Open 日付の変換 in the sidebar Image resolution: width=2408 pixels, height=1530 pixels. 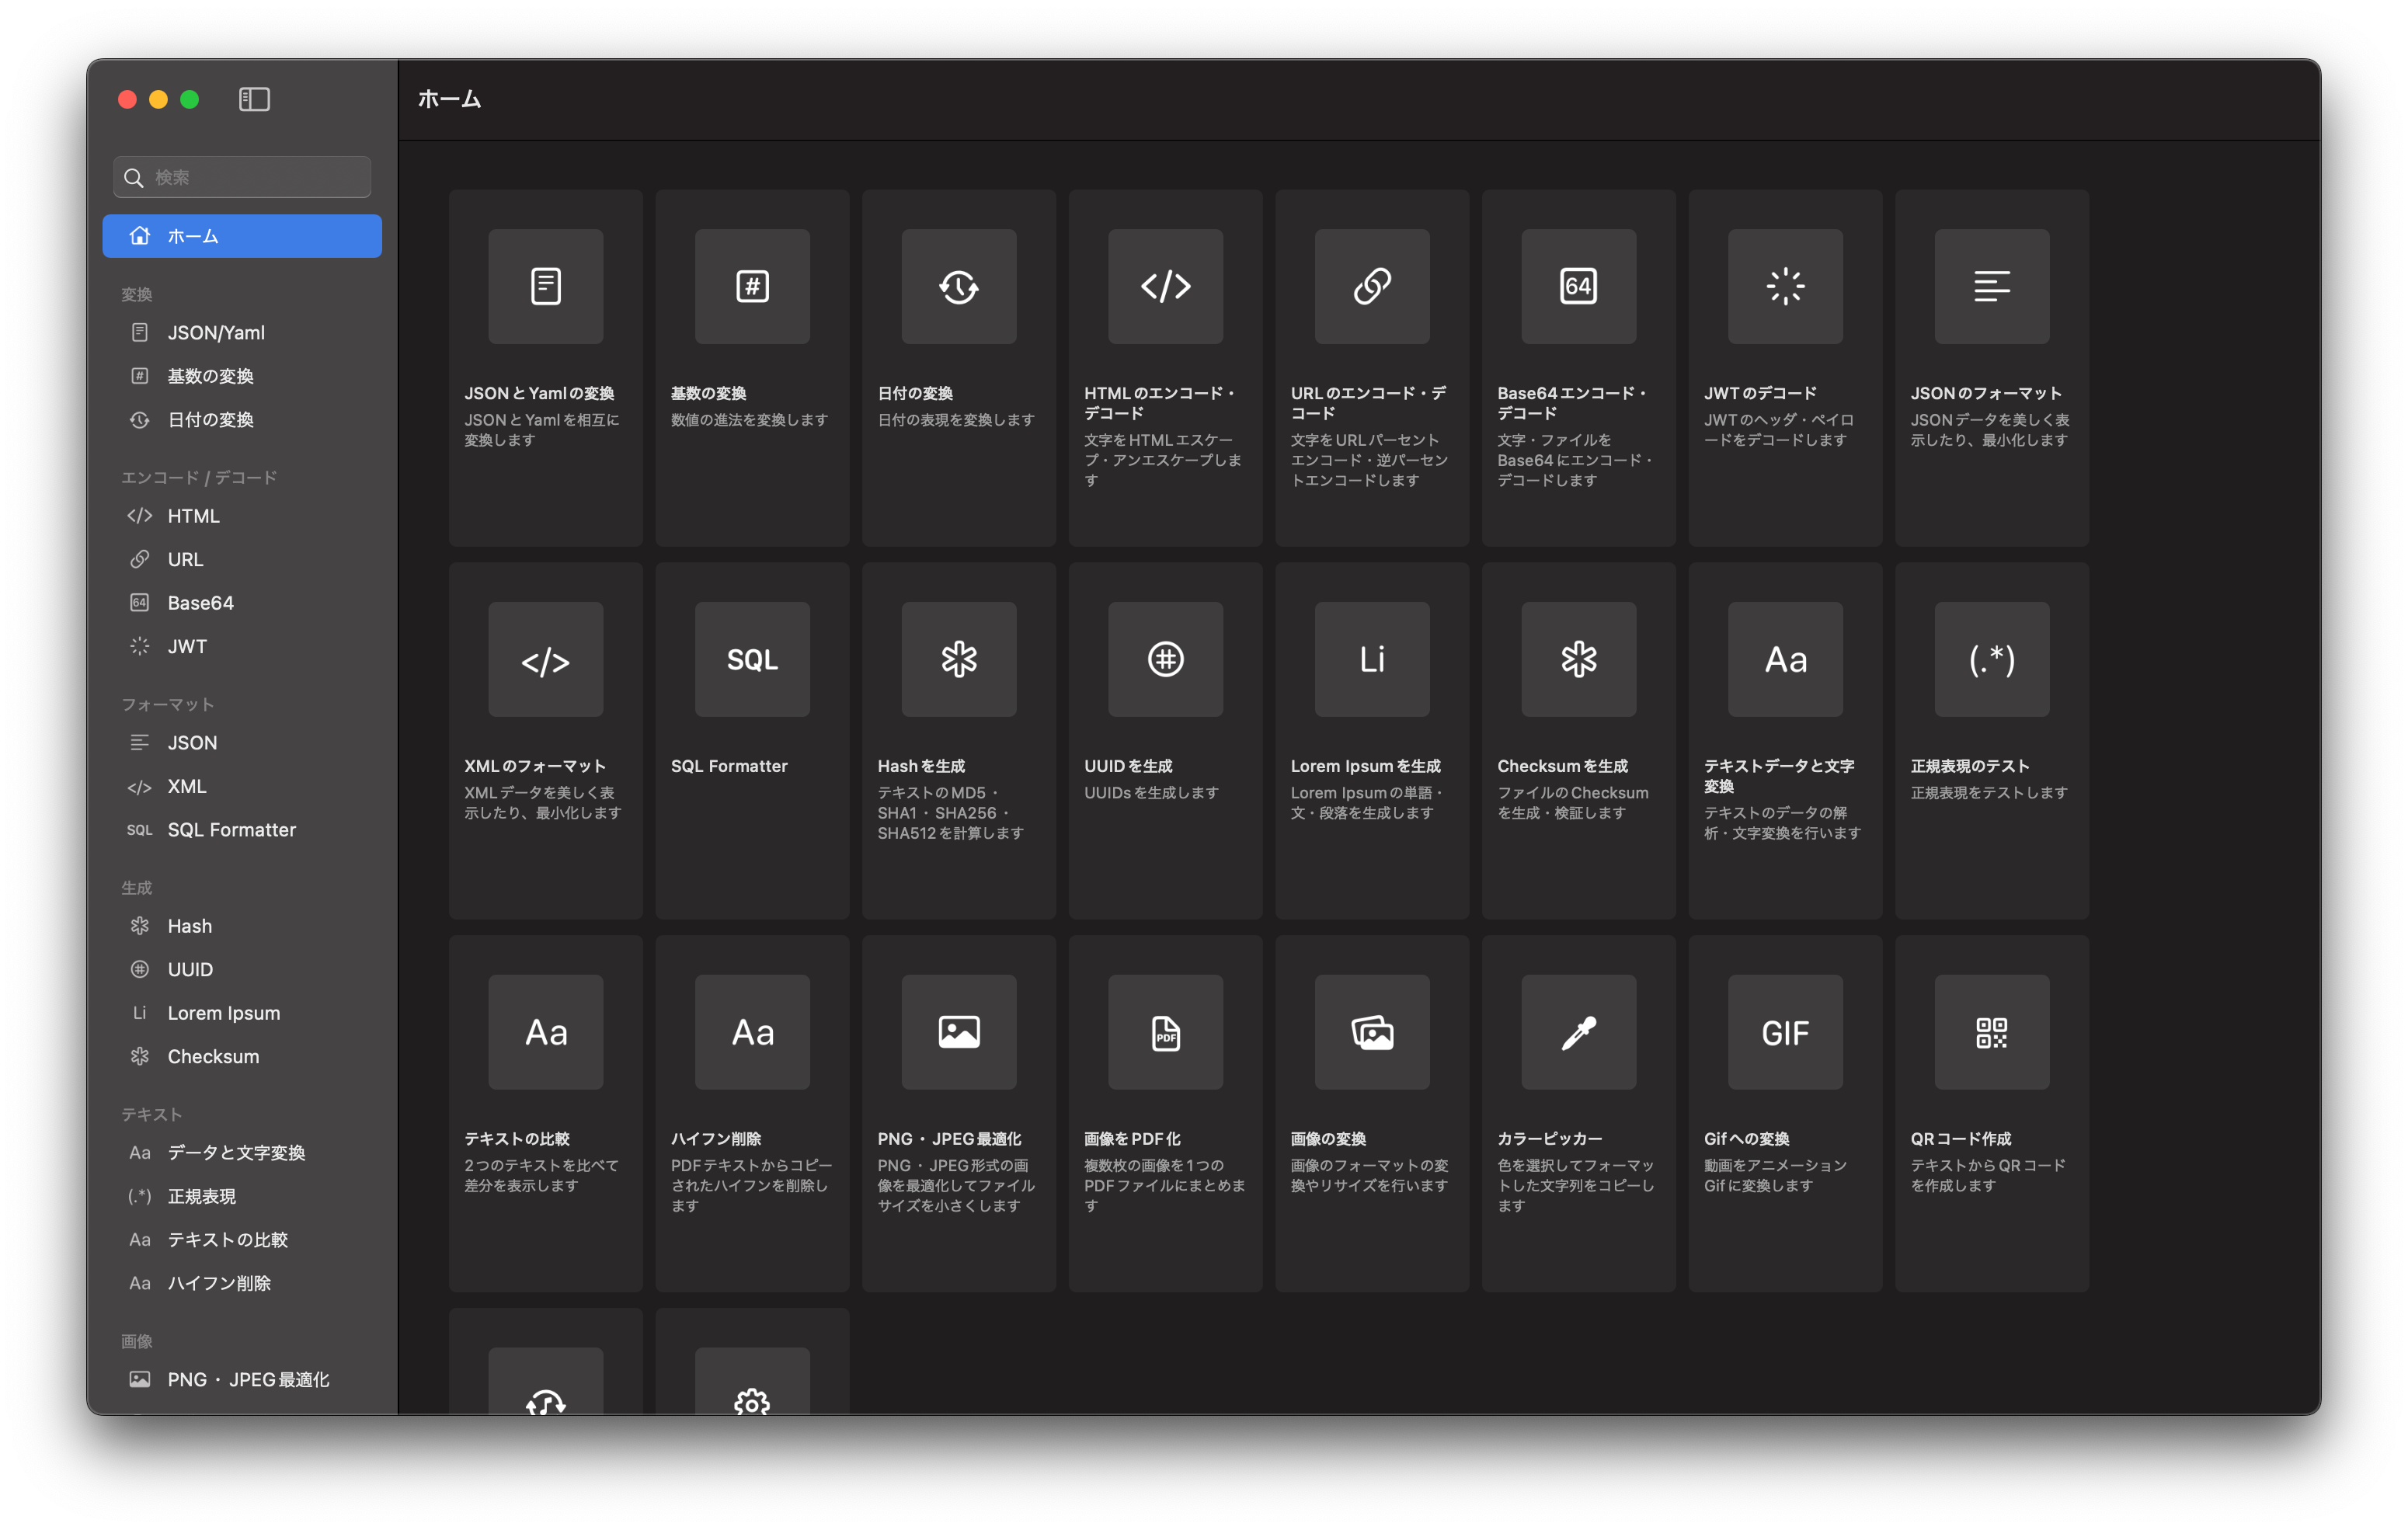coord(242,420)
